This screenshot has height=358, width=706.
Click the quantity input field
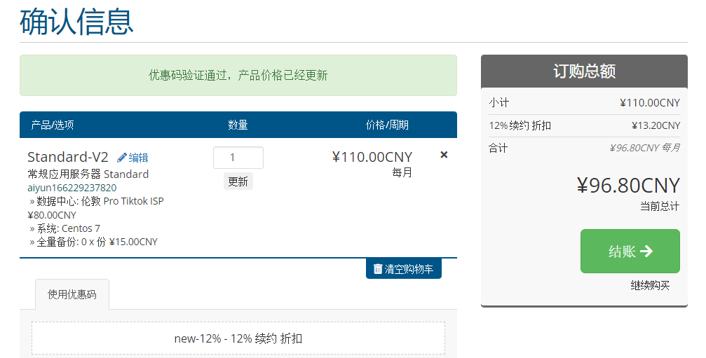[x=238, y=158]
